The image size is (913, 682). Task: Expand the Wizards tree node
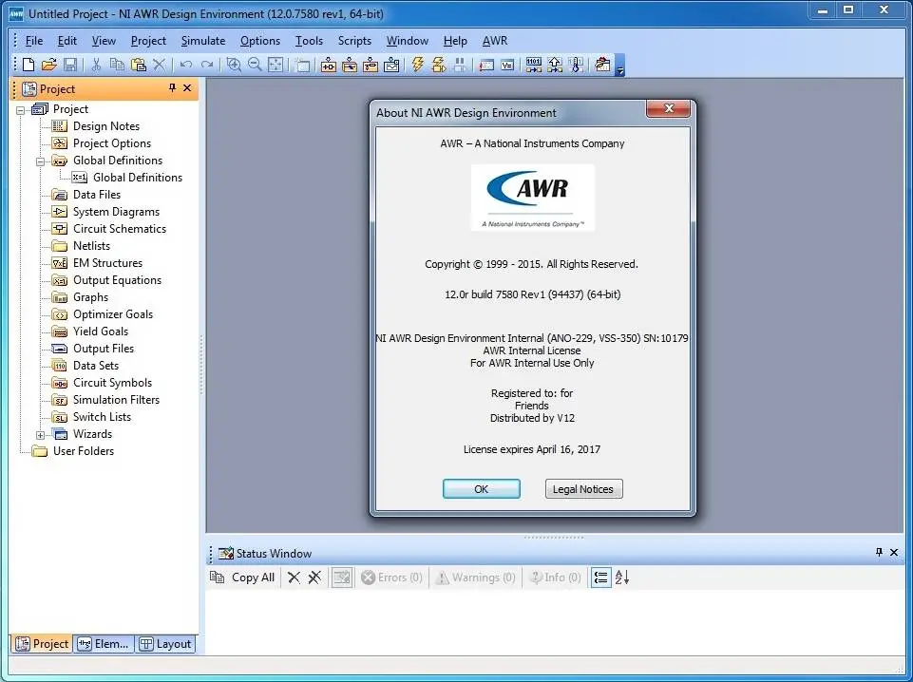40,435
